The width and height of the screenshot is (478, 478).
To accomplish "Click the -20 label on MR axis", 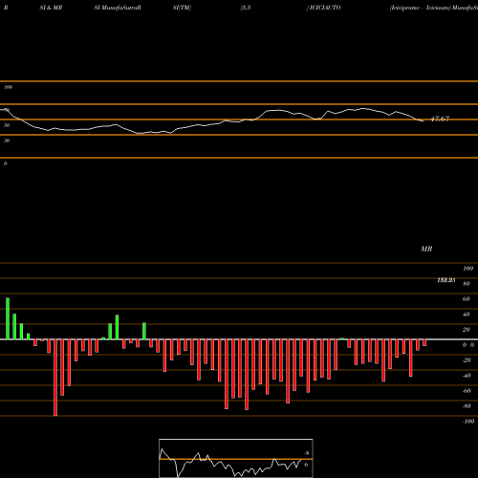I will pyautogui.click(x=467, y=360).
